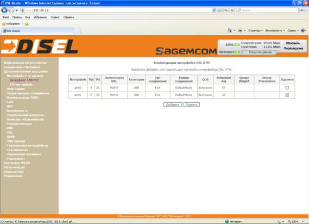Viewport: 309px width, 224px height.
Task: Open Качество обслуживания in sidebar
Action: click(25, 120)
